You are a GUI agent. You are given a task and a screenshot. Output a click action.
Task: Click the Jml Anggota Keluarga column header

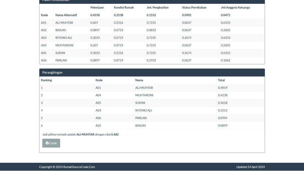coord(235,8)
